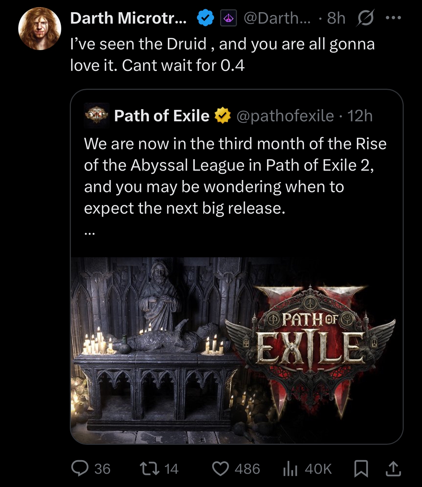The width and height of the screenshot is (422, 487).
Task: Open the Path of Exile 2 tomb image
Action: [x=236, y=350]
